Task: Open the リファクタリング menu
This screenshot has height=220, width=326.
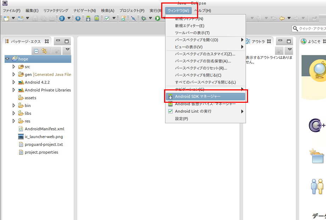Action: pos(56,11)
